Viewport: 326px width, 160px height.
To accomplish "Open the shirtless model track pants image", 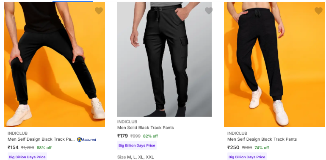I will coord(274,64).
